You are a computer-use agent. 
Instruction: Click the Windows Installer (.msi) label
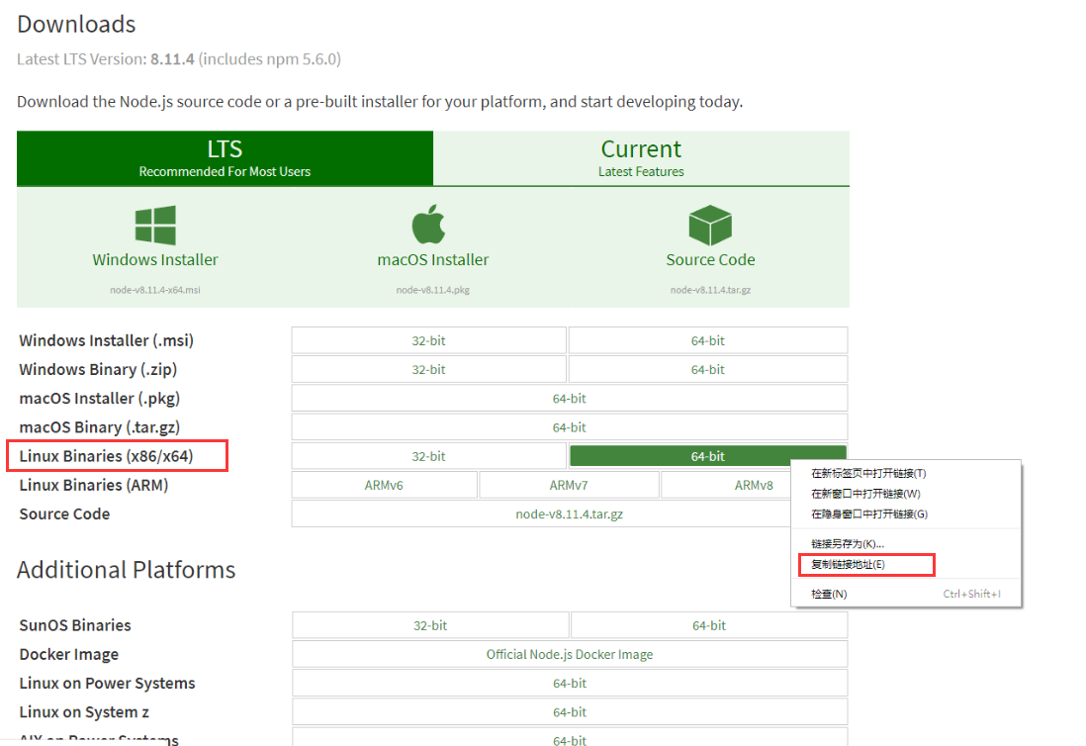[x=106, y=340]
